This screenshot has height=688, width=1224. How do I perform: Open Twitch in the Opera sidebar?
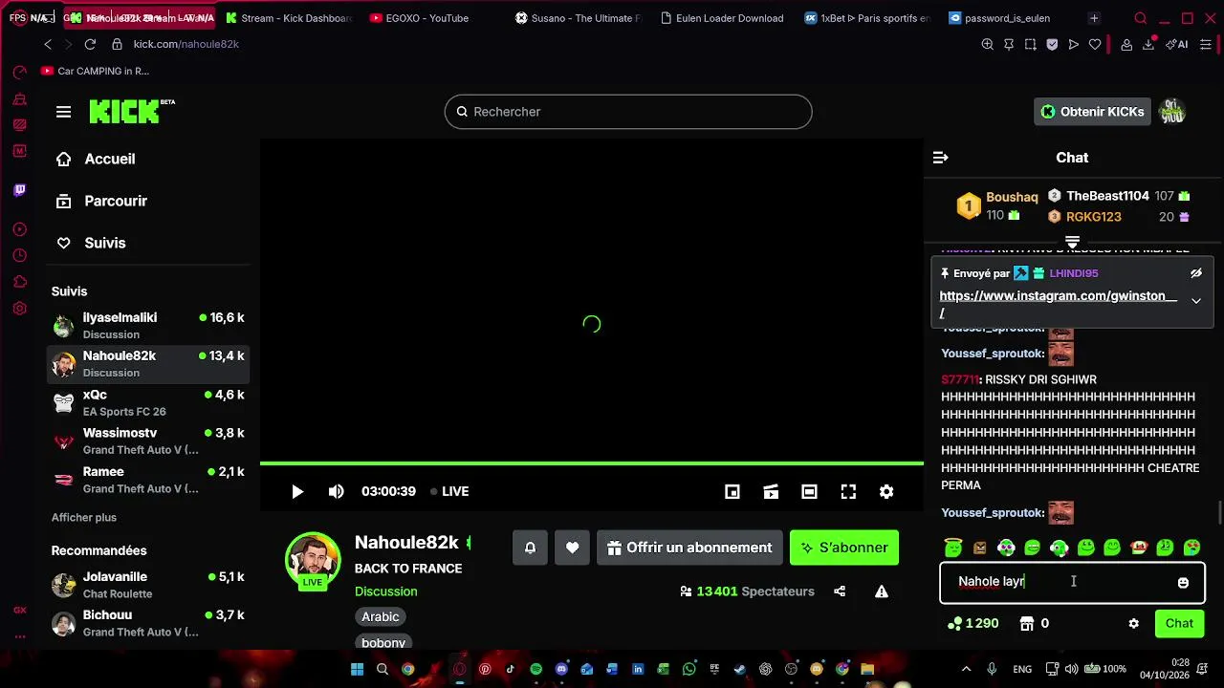[x=19, y=190]
